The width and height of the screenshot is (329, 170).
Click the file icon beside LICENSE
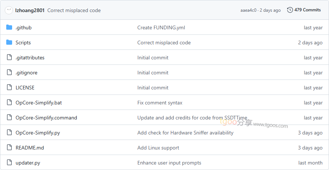[9, 88]
